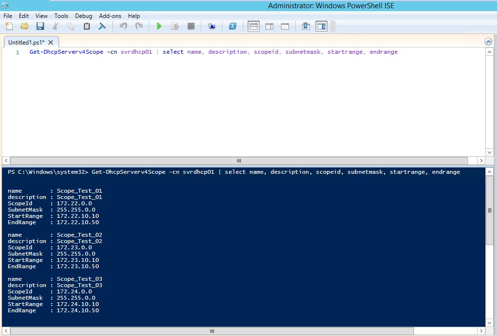Open a script using the Open folder icon

coord(24,26)
